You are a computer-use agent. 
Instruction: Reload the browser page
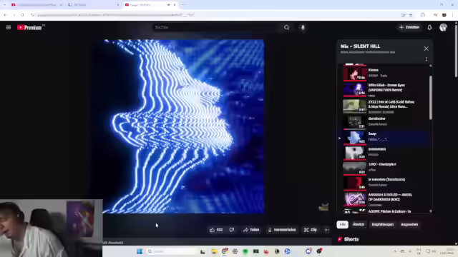[x=22, y=15]
